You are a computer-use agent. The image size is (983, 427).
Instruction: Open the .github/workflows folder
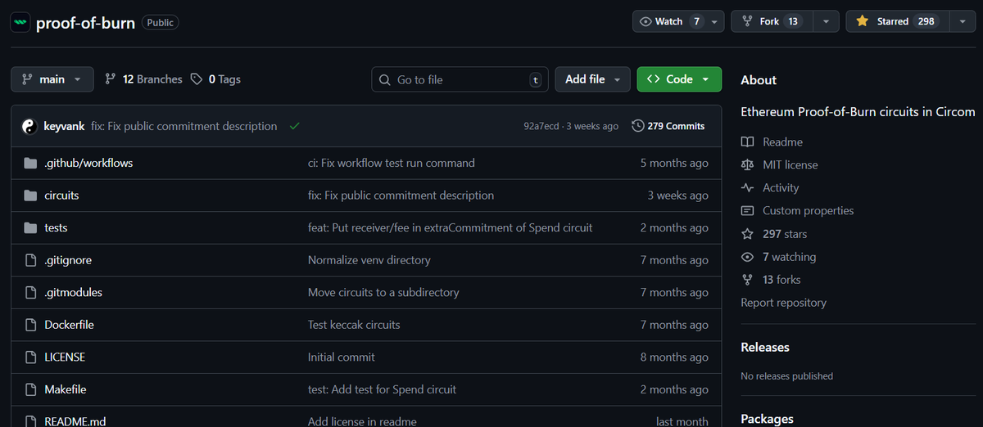tap(88, 163)
